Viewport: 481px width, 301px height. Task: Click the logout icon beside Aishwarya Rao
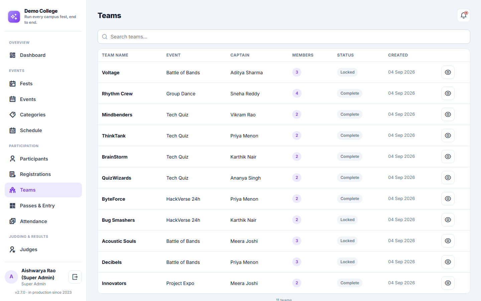(x=75, y=277)
